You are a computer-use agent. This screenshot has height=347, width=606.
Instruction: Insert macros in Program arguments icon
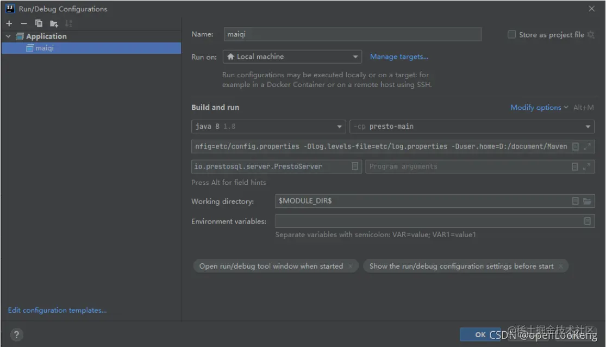click(x=574, y=167)
